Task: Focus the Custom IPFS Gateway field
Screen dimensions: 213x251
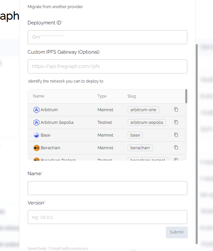Action: [x=107, y=66]
